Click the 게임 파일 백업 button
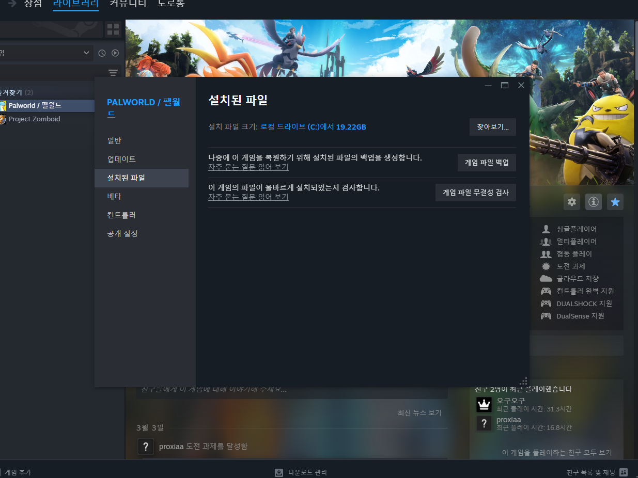 (487, 163)
